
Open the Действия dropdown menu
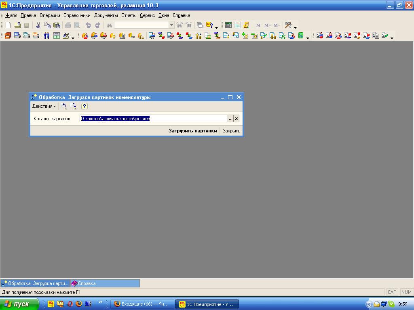(x=44, y=106)
